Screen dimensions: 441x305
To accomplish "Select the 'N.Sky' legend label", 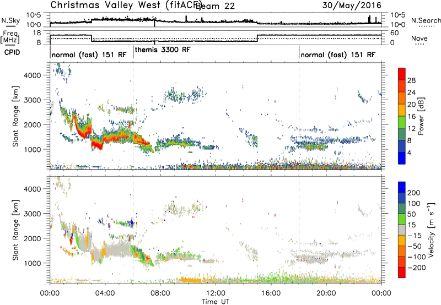I will (10, 20).
